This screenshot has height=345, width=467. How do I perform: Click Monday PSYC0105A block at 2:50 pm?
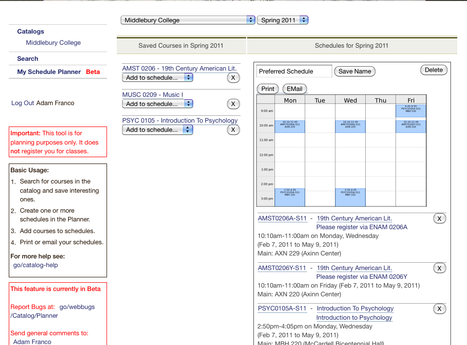(x=290, y=198)
